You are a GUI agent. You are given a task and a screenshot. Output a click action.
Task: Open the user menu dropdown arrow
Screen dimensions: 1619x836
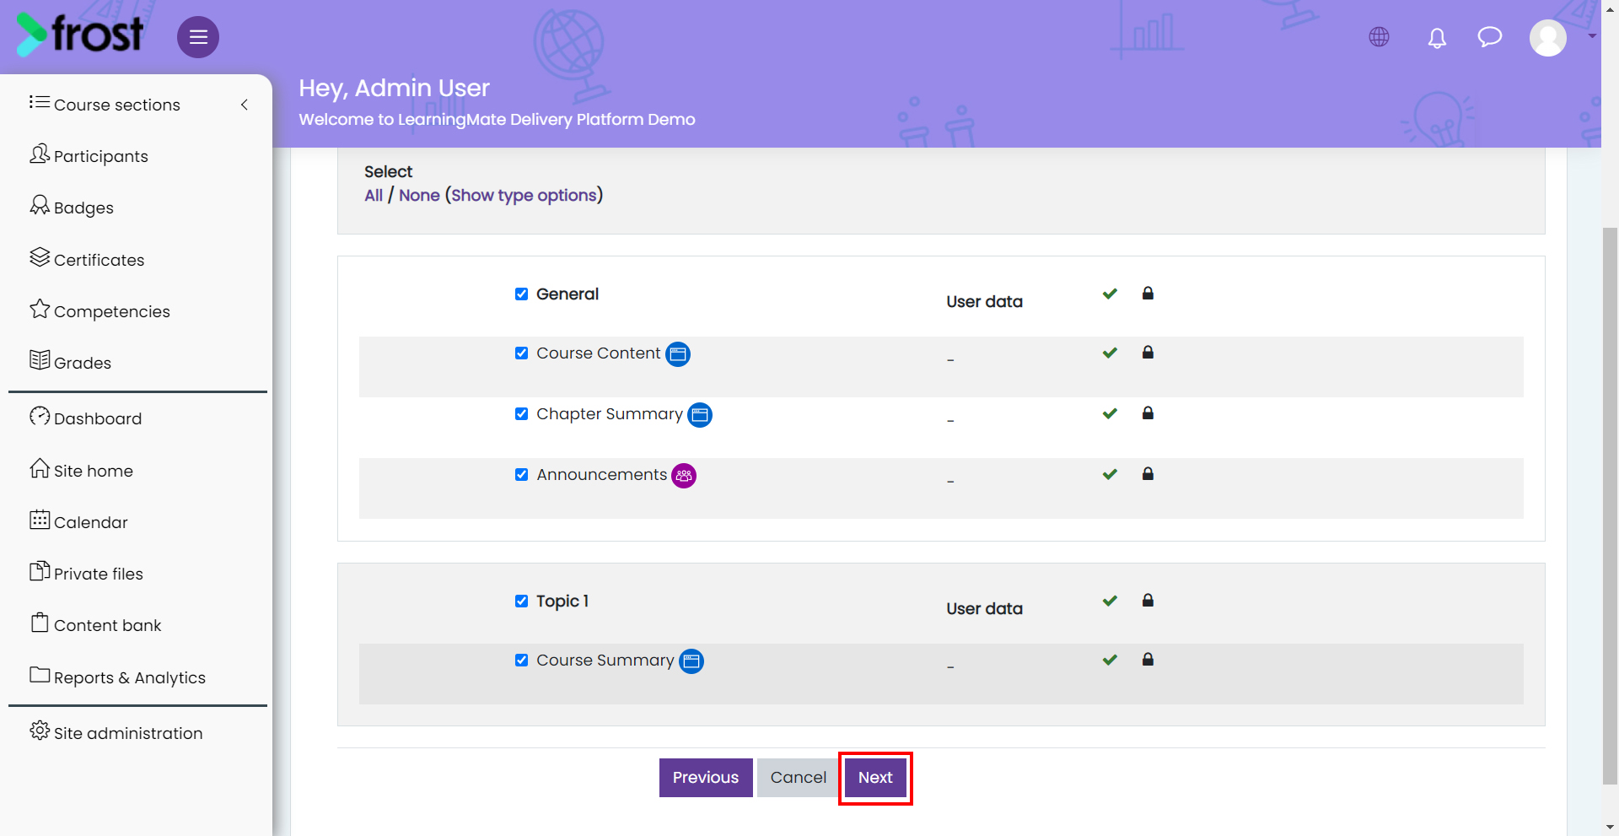point(1592,36)
